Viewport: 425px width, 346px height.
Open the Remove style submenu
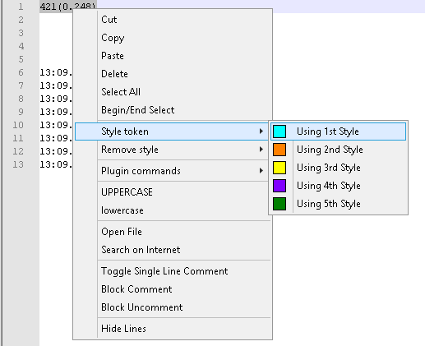(173, 150)
